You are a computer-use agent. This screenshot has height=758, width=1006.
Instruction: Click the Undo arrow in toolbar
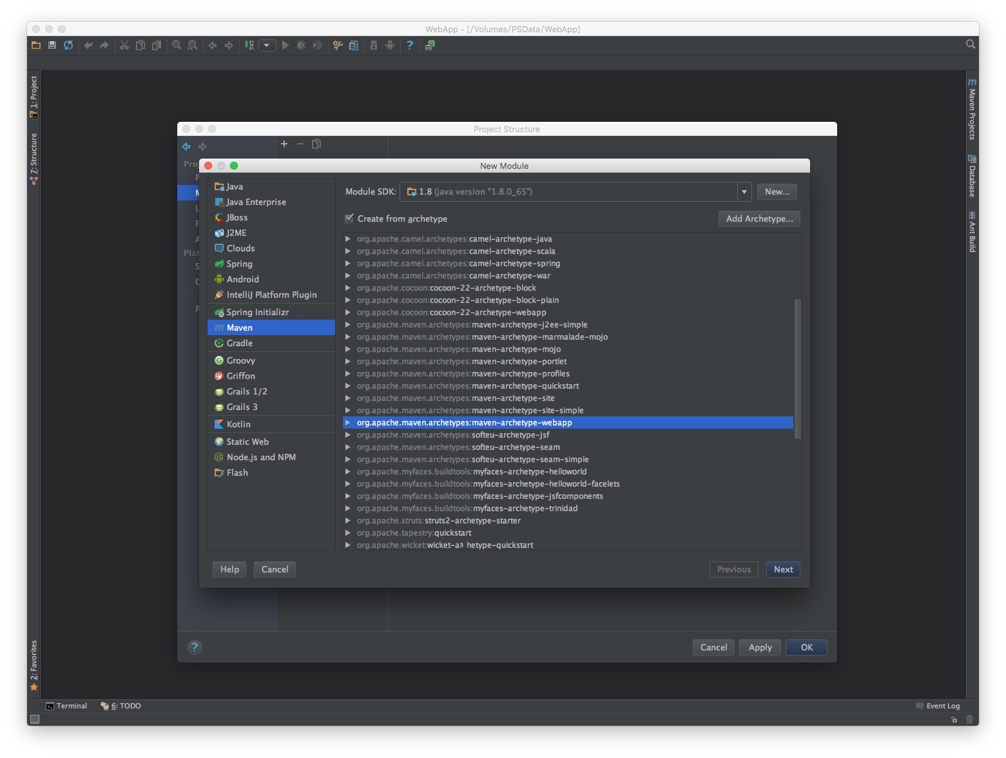tap(88, 45)
